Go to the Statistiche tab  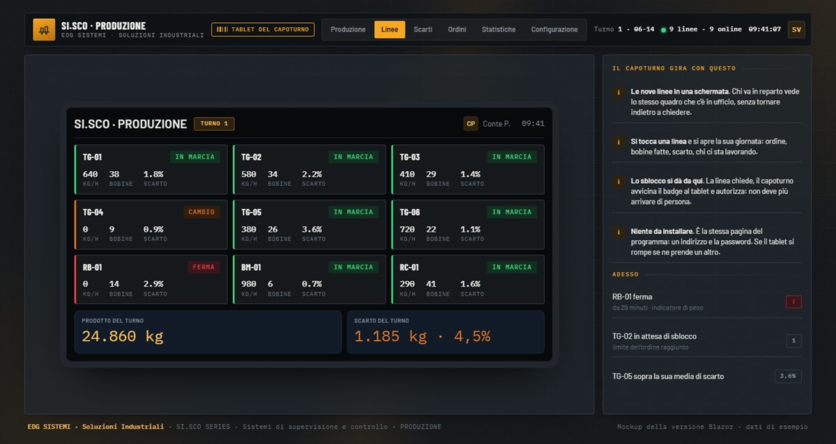(499, 29)
